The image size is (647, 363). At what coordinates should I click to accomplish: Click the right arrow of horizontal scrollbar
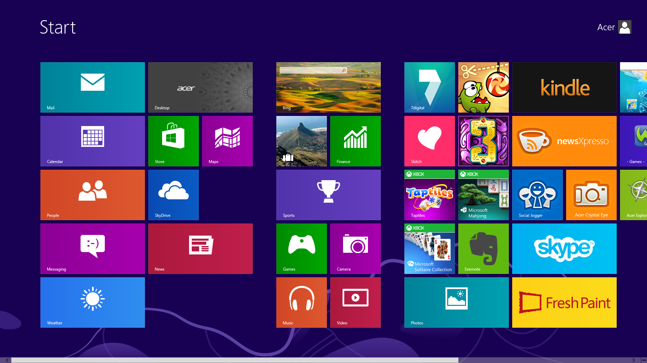point(634,360)
